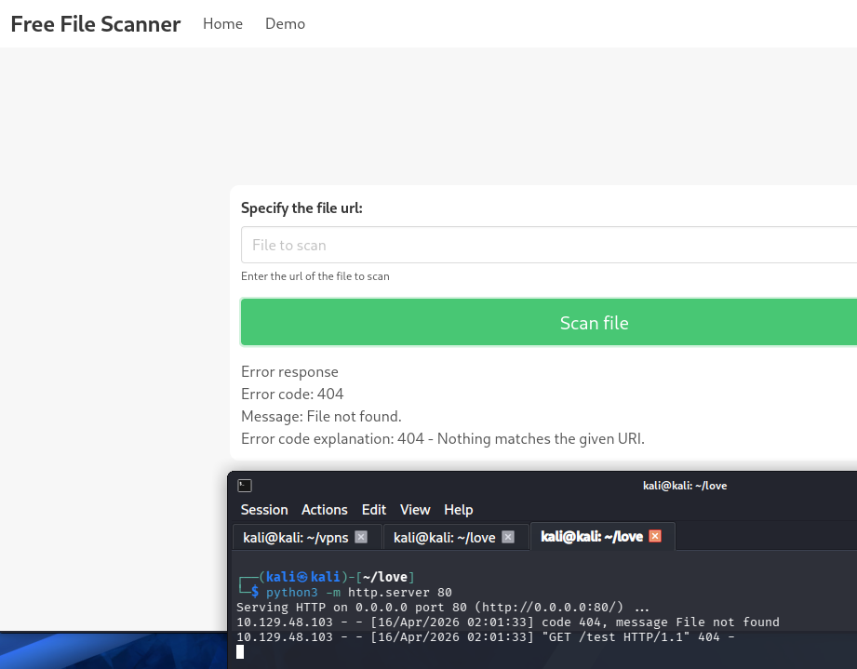Switch to the inactive kali@kali: ~/love tab
The width and height of the screenshot is (857, 669).
click(444, 537)
